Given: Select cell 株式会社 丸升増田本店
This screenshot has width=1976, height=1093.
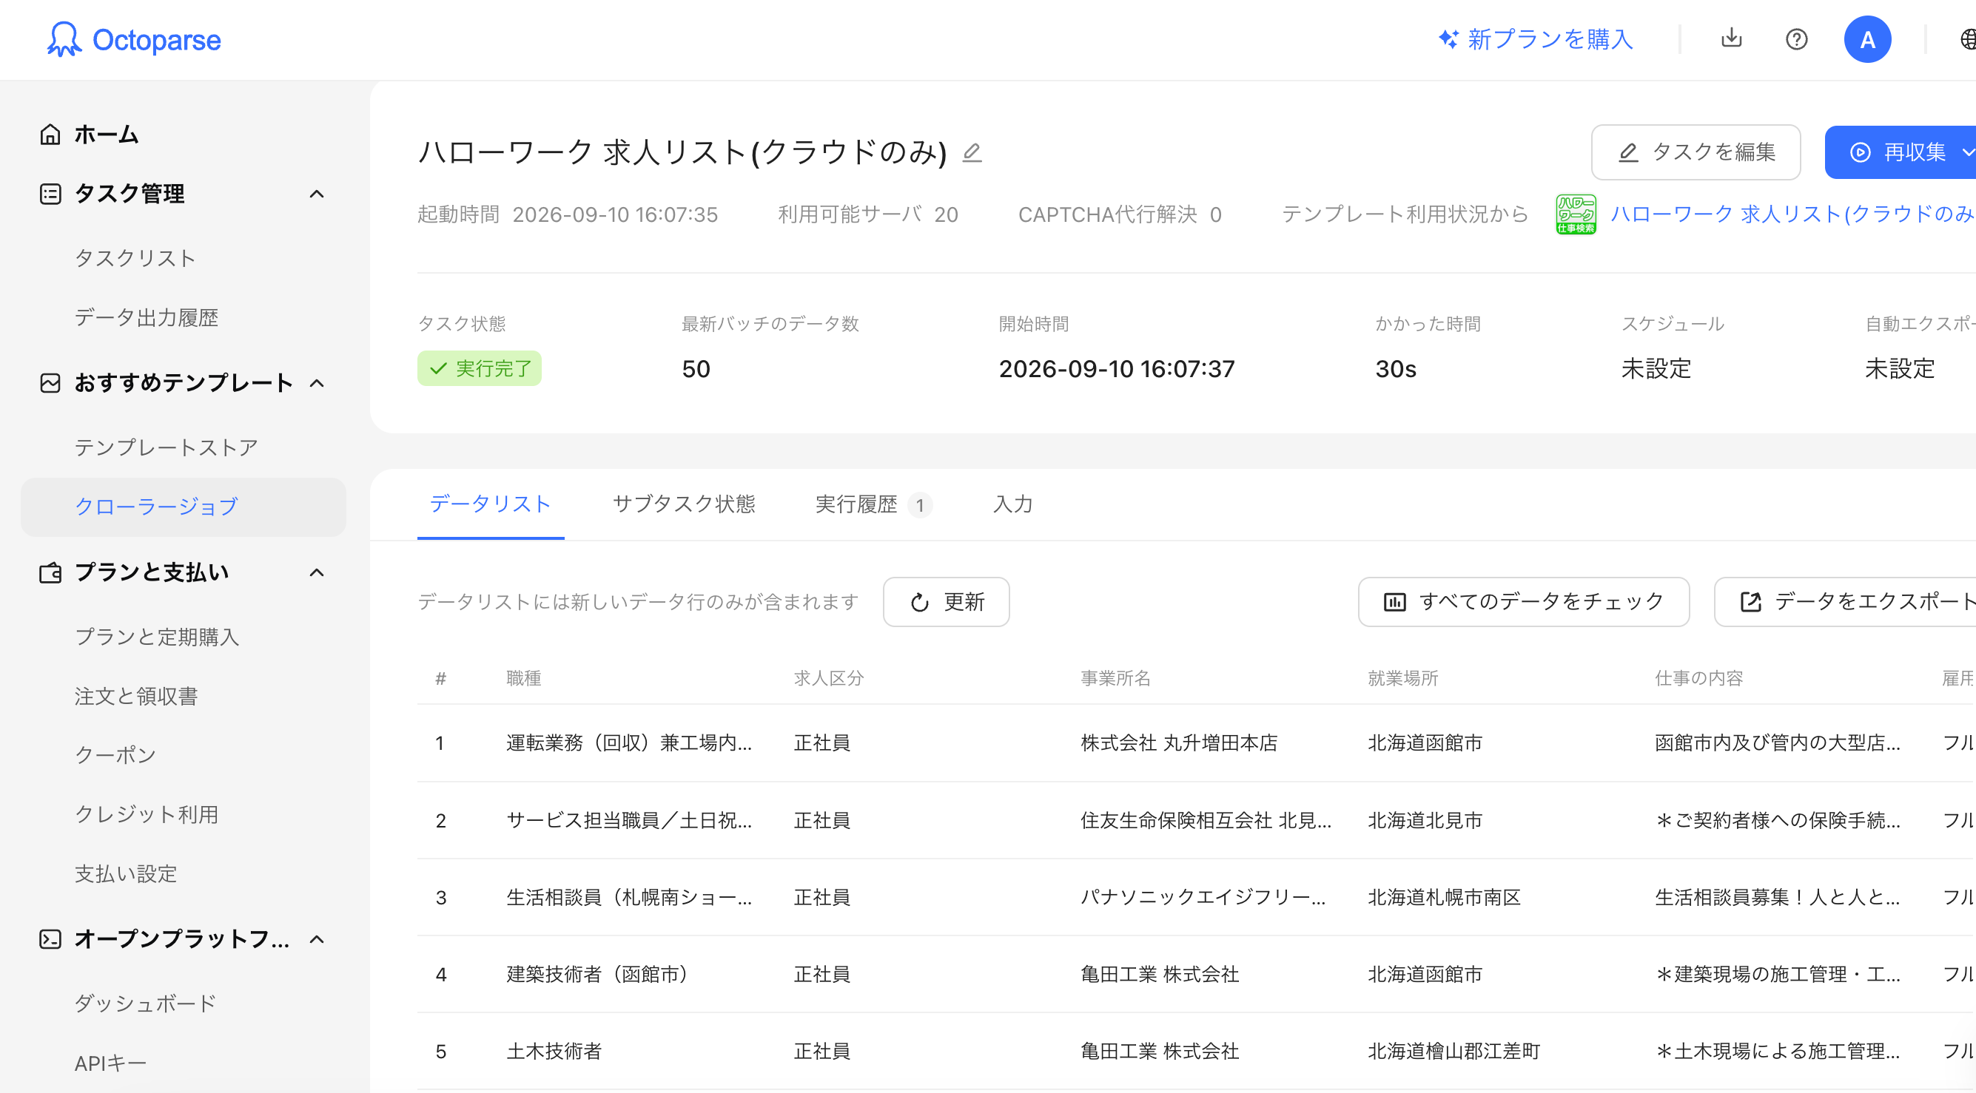Looking at the screenshot, I should [1179, 742].
